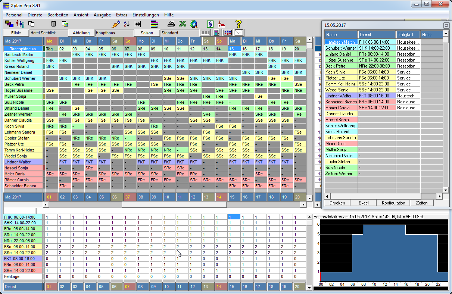452x294 pixels.
Task: Click the colored people group icon
Action: tap(20, 24)
